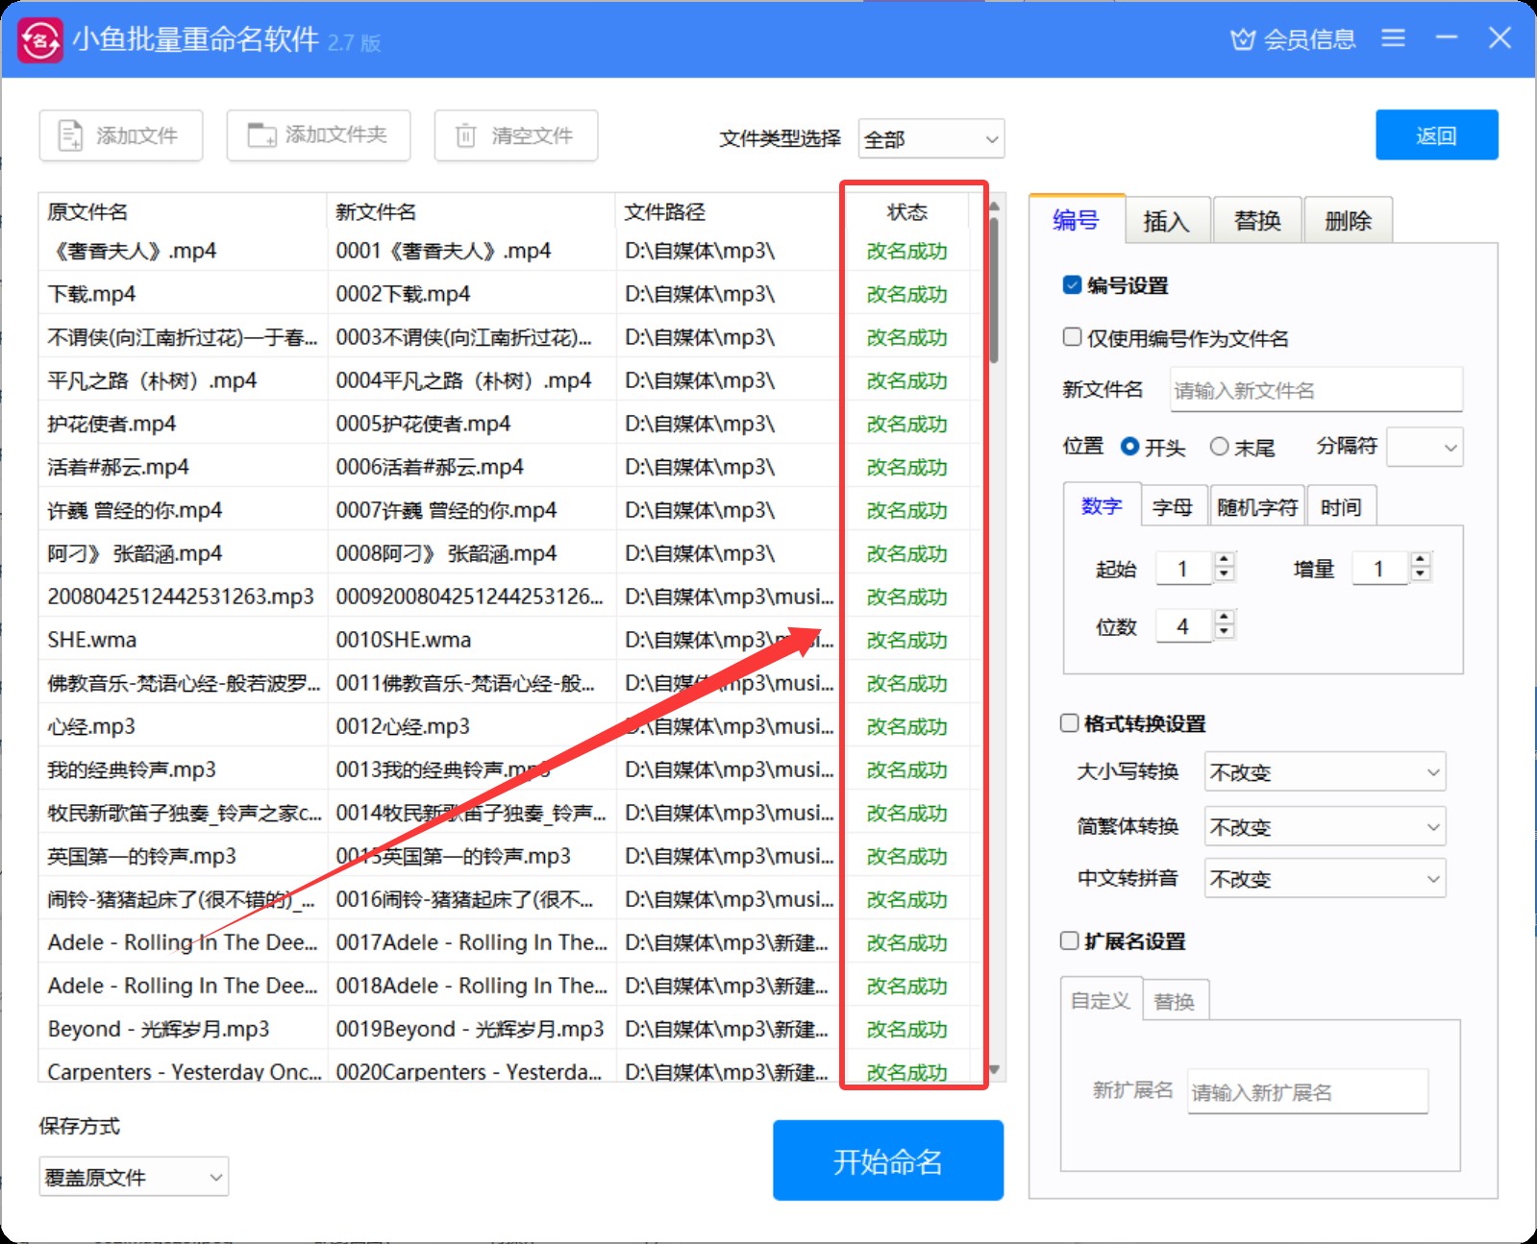The height and width of the screenshot is (1244, 1537).
Task: Decrease the digit count with down arrow
Action: [1224, 633]
